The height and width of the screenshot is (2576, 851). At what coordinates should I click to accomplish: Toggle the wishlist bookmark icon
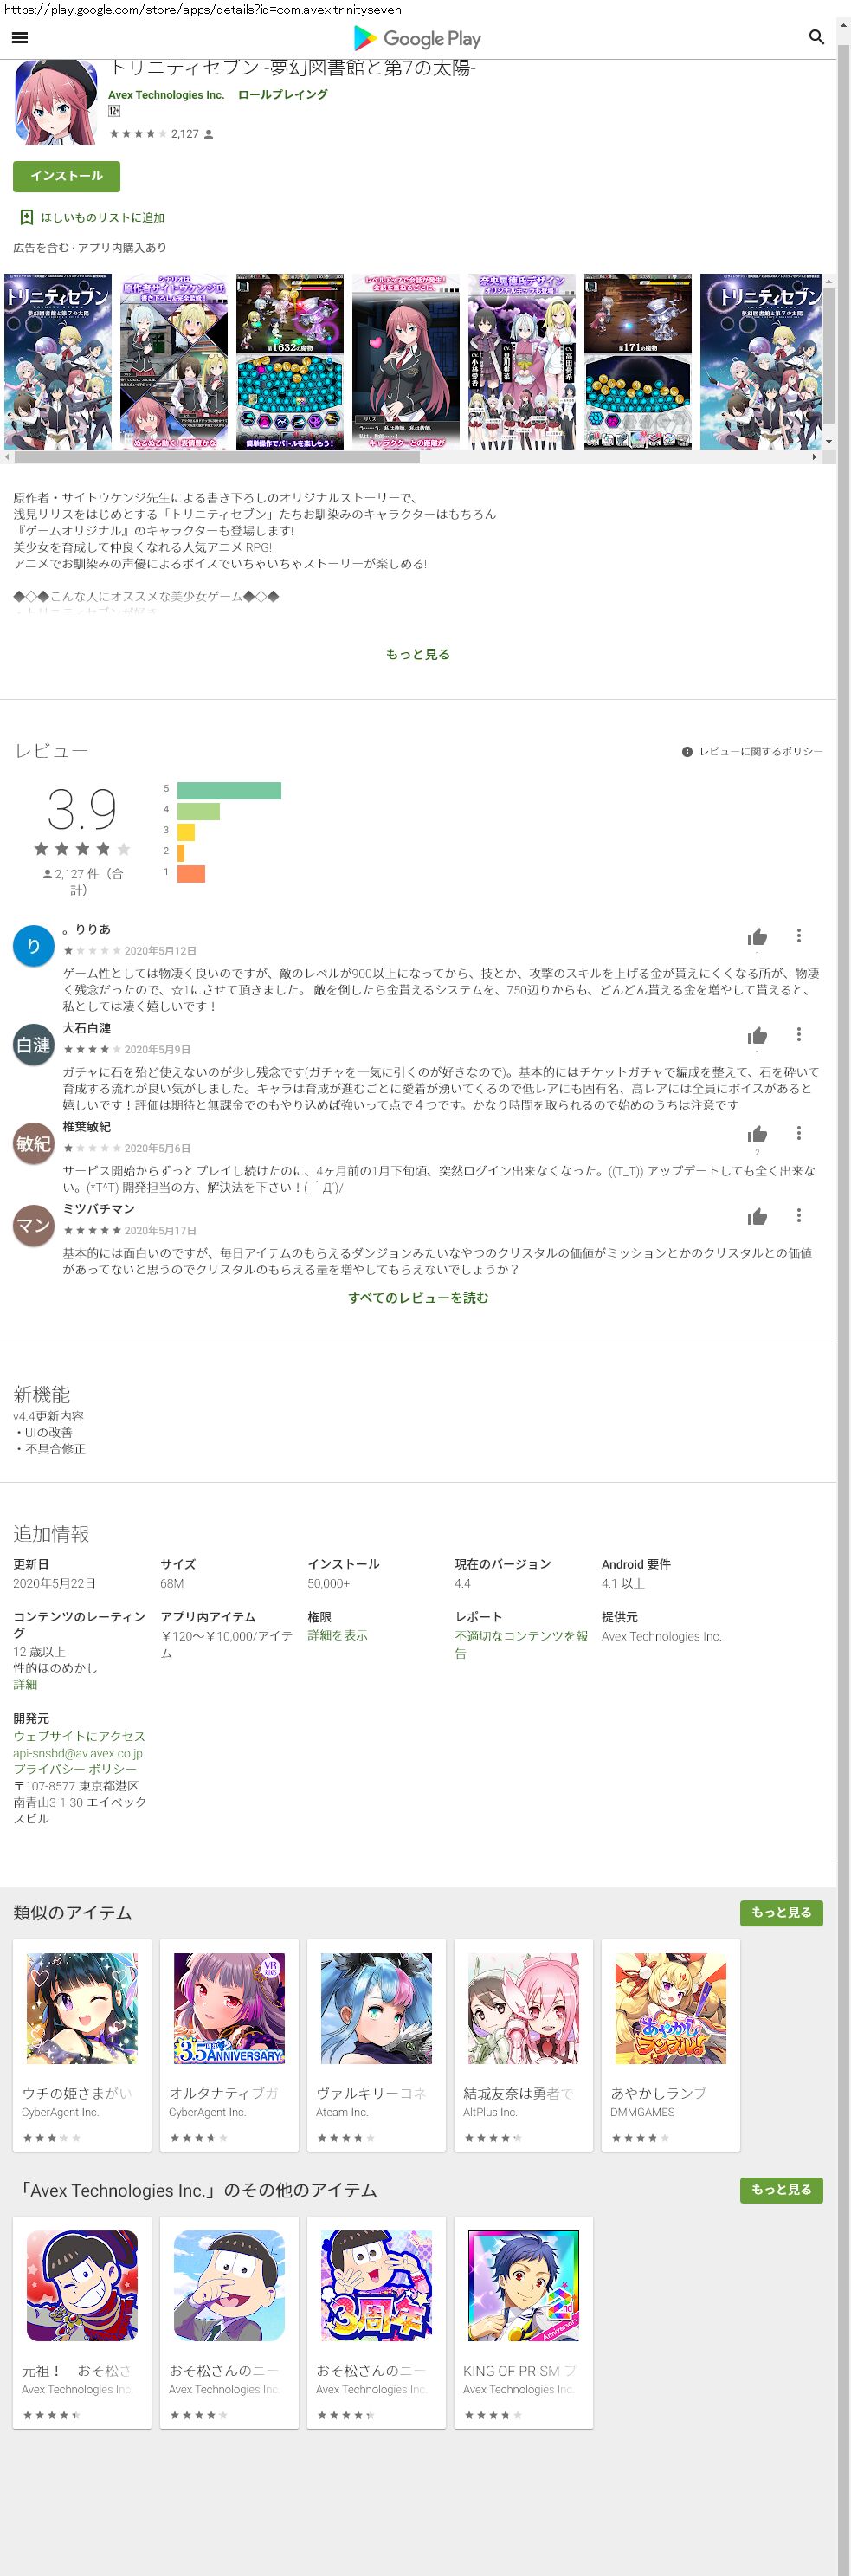coord(26,217)
